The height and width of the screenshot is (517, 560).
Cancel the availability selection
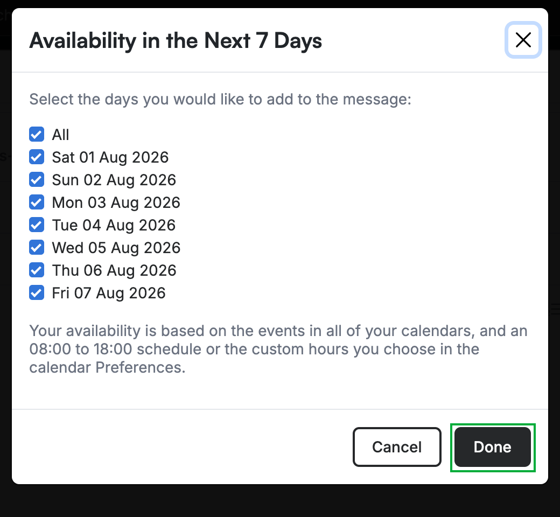click(x=397, y=447)
